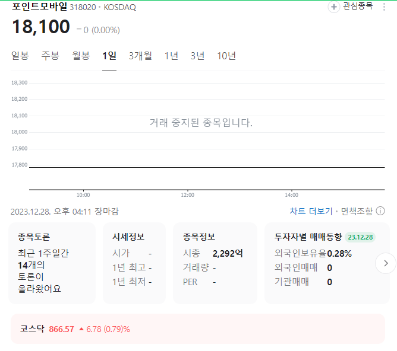Click the PER row label
The width and height of the screenshot is (397, 351).
tap(190, 282)
